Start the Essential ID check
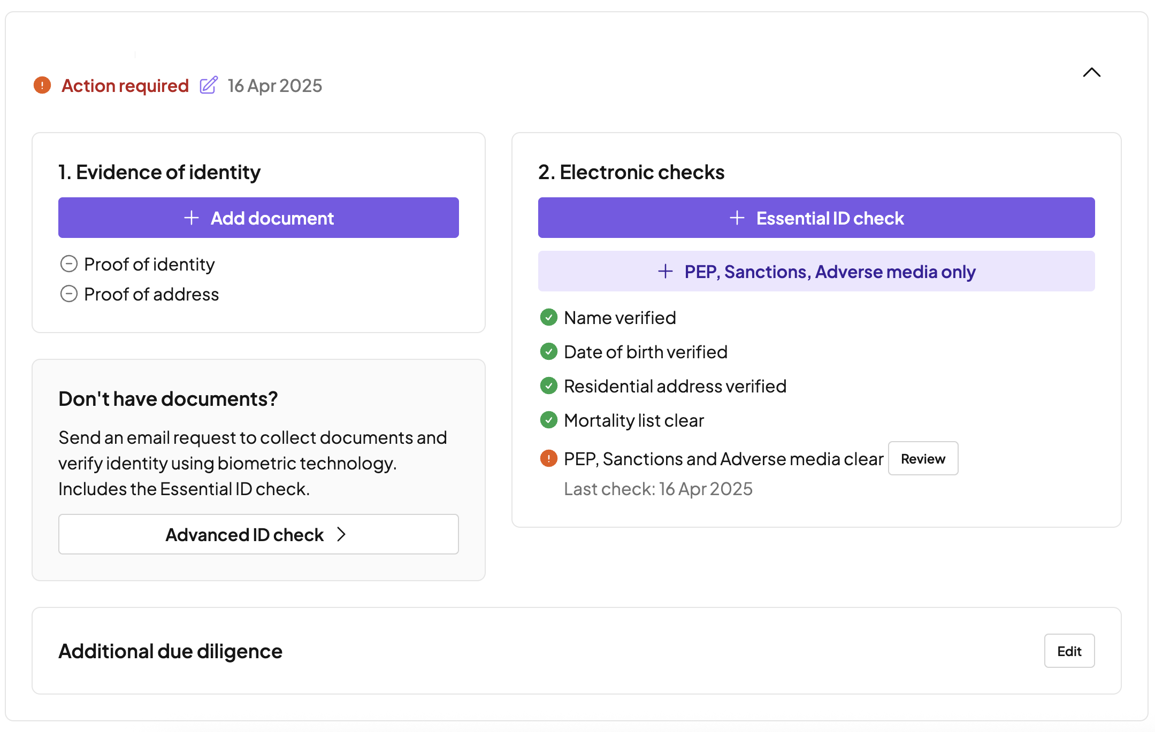This screenshot has width=1155, height=732. pyautogui.click(x=816, y=218)
